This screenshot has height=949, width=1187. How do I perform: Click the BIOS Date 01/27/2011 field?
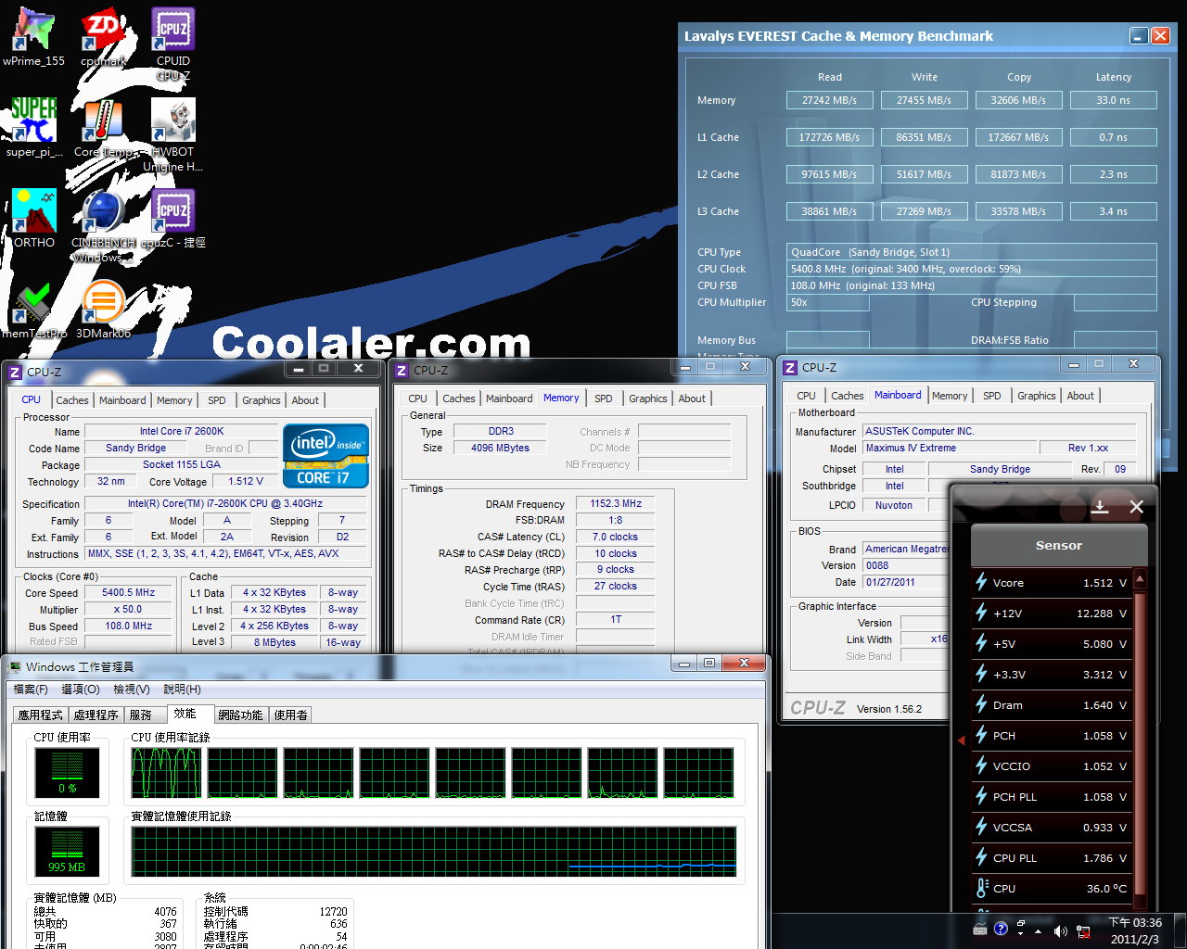point(905,583)
